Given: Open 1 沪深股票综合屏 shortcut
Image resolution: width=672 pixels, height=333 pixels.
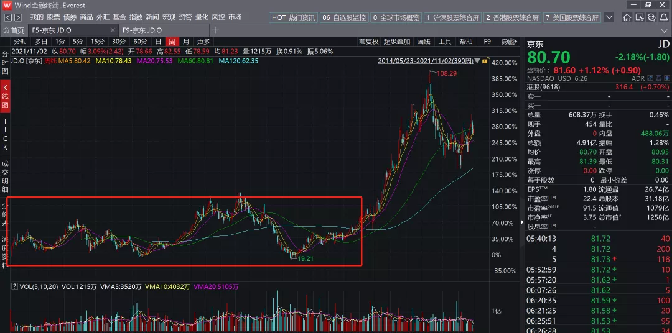Looking at the screenshot, I should click(452, 17).
